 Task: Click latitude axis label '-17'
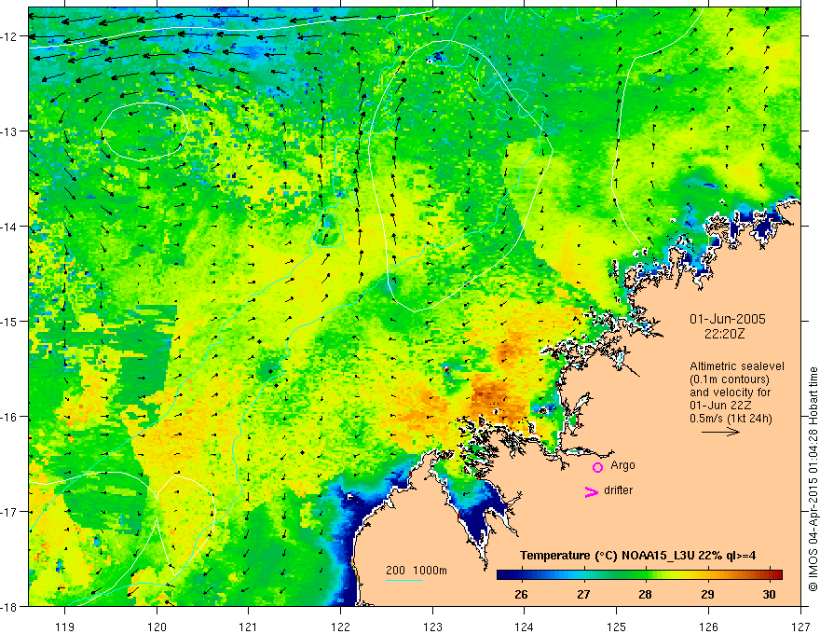(x=10, y=512)
